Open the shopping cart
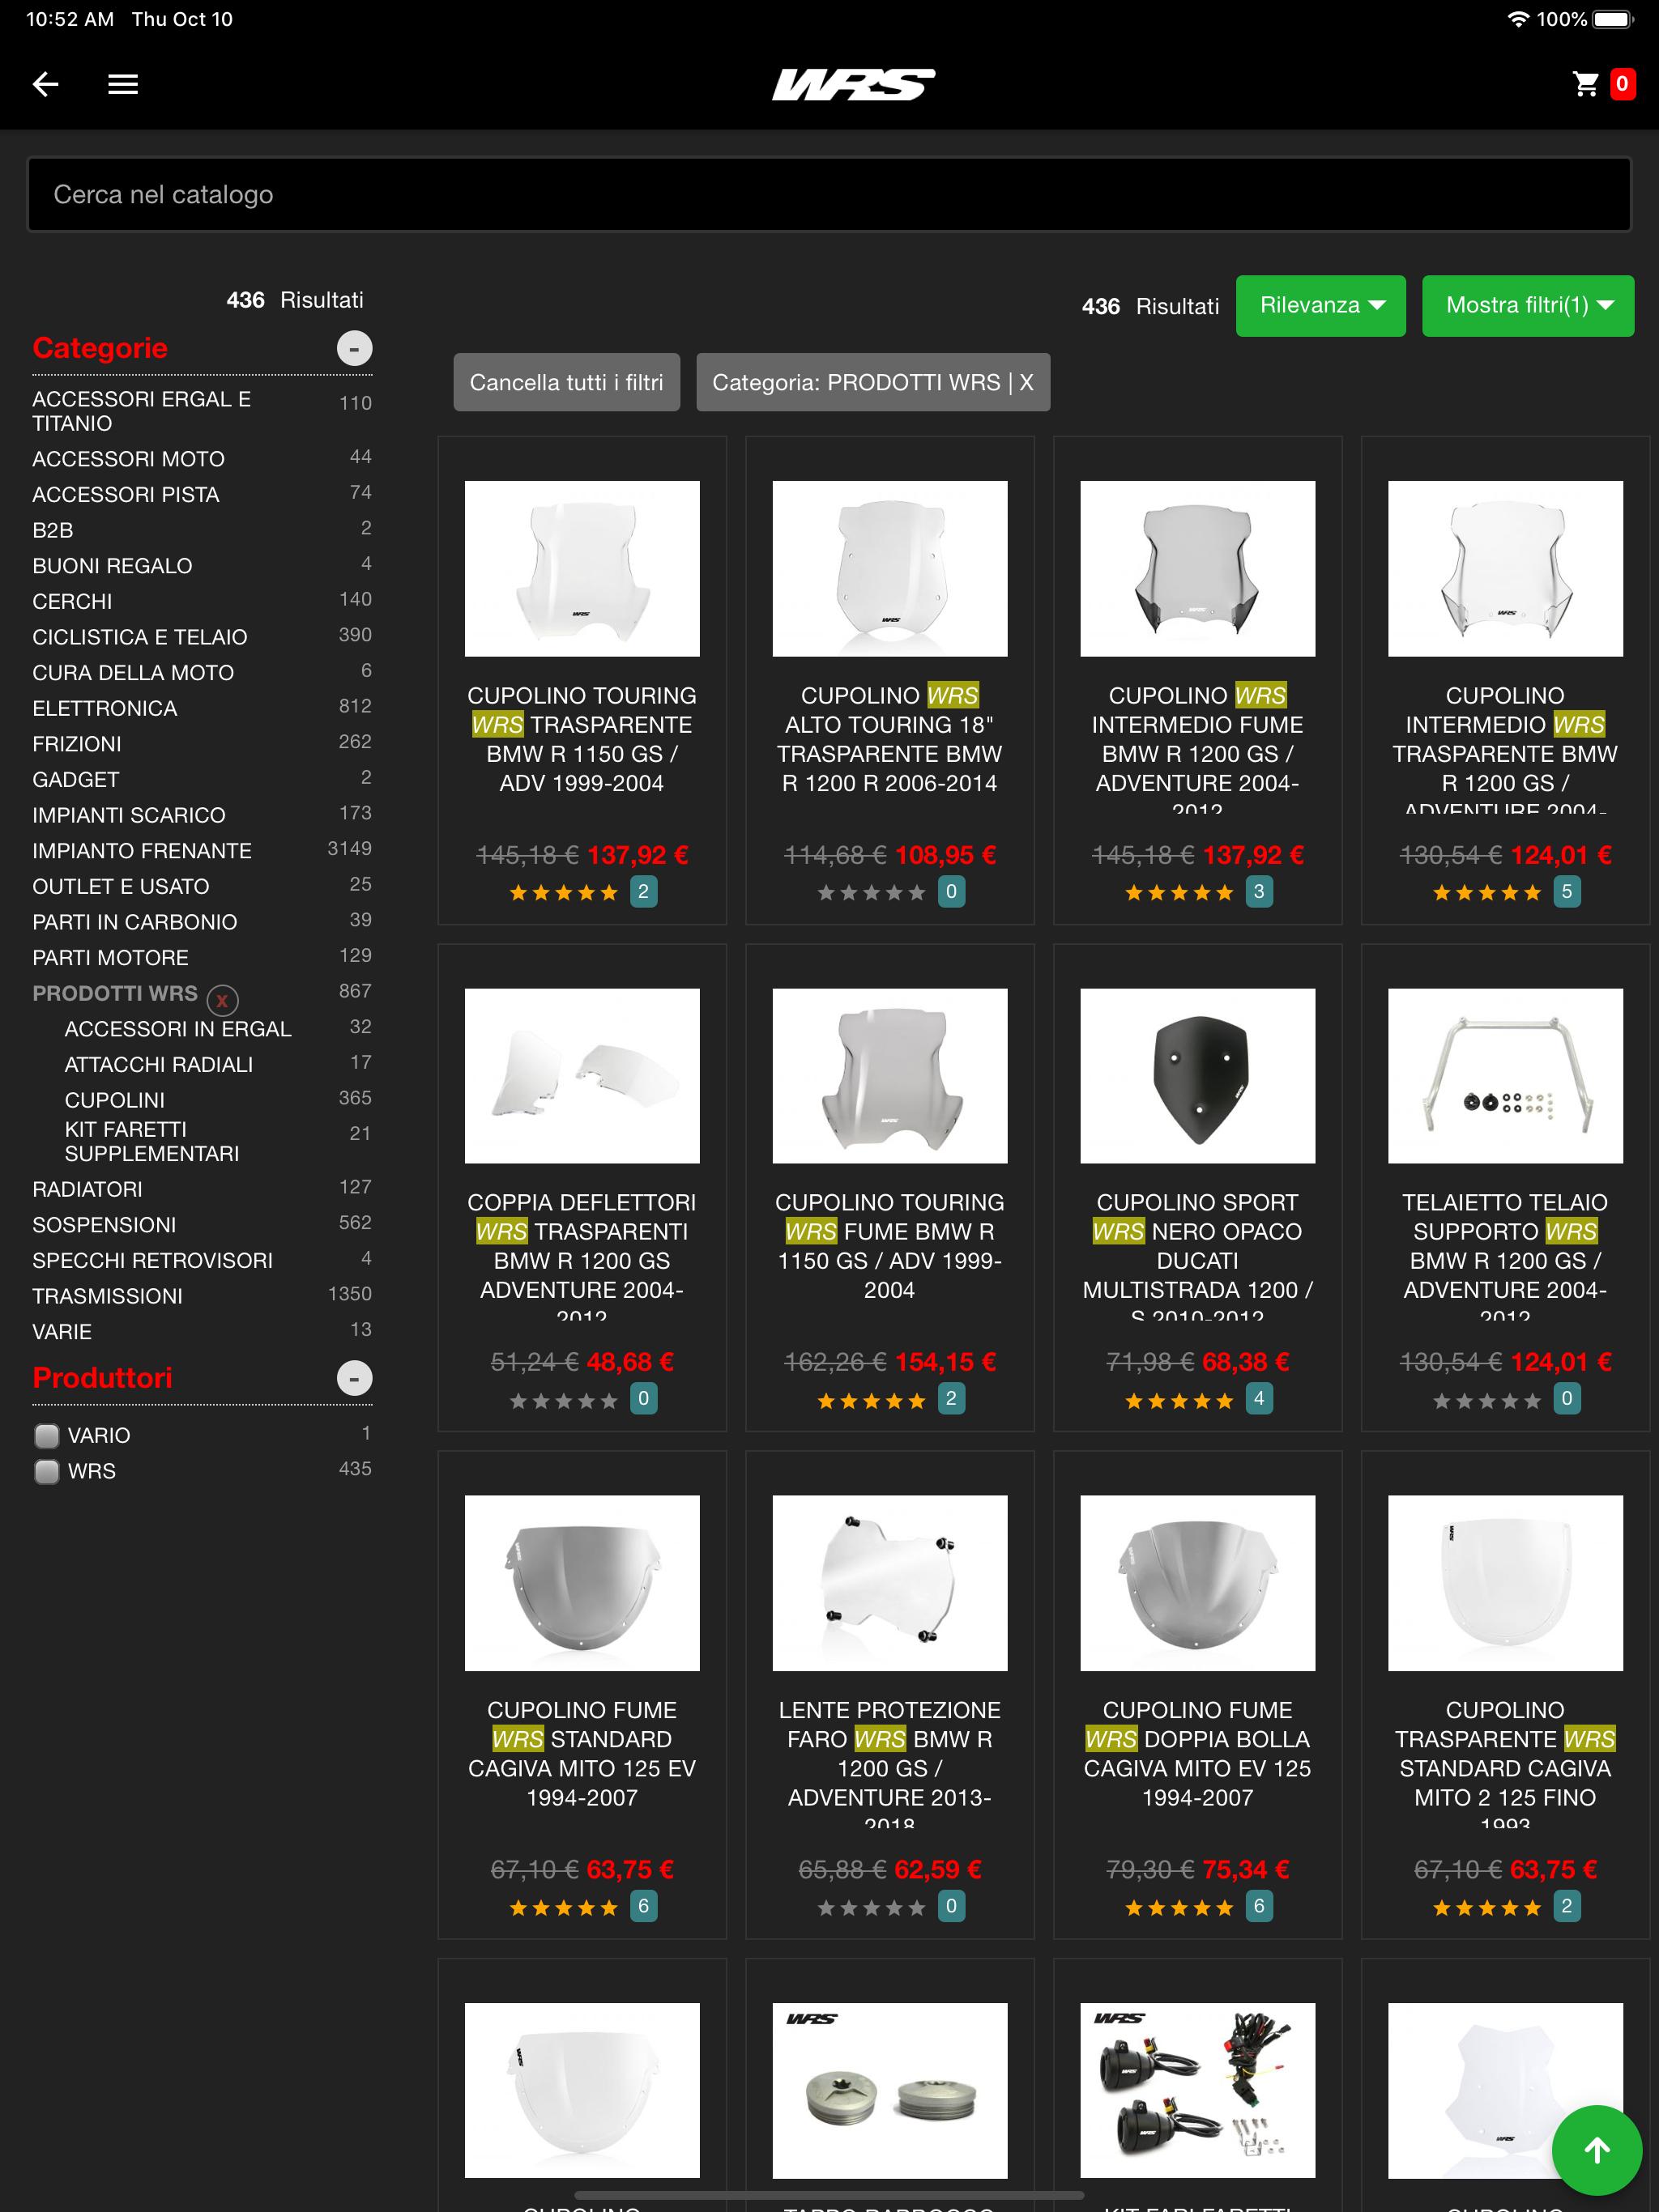Viewport: 1659px width, 2212px height. click(1585, 84)
